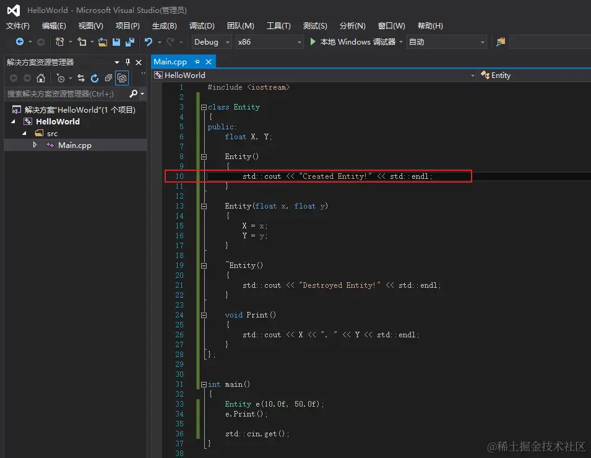
Task: Click the New Project toolbar icon
Action: coord(59,42)
